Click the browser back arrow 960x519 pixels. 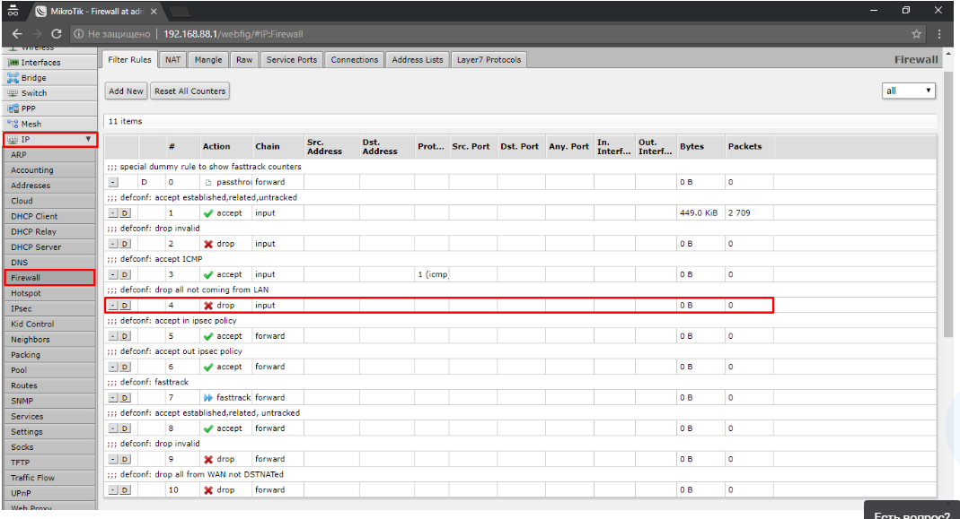(x=17, y=34)
